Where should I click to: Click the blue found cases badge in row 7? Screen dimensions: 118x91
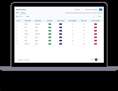[x=60, y=44]
